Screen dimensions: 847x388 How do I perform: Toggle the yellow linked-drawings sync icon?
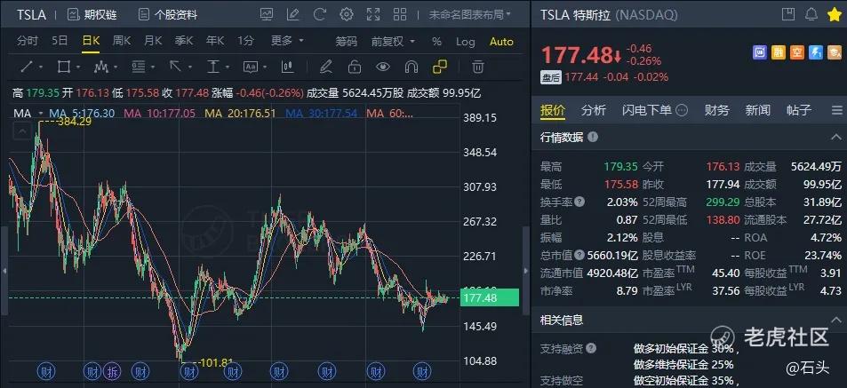440,67
